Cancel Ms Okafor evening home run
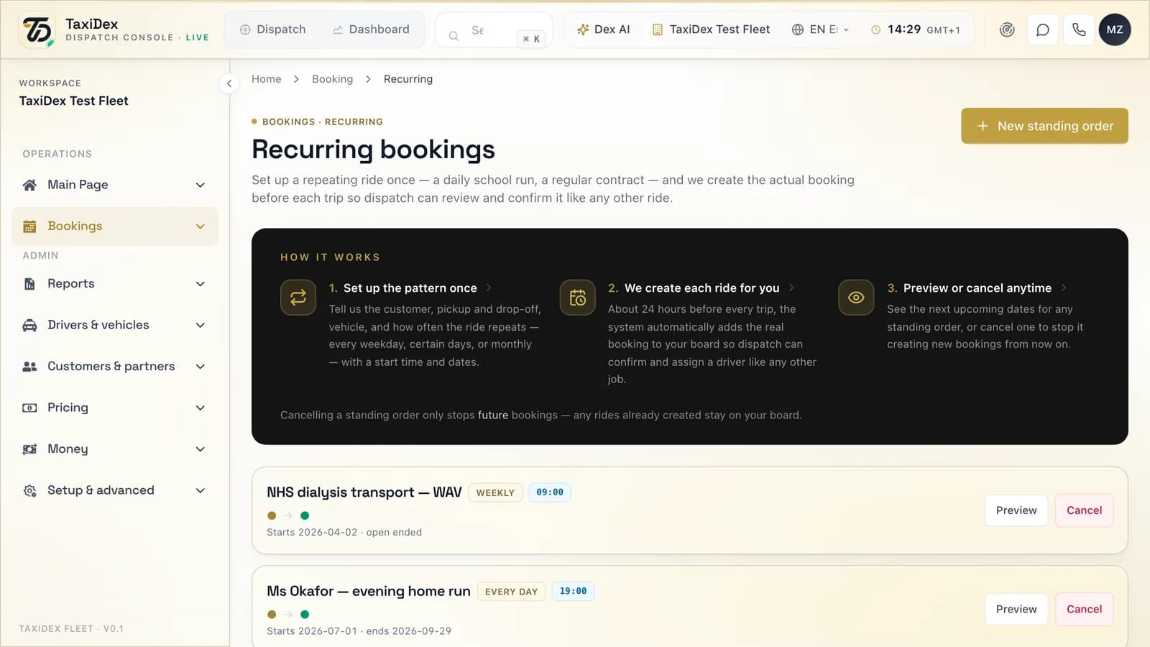Image resolution: width=1150 pixels, height=647 pixels. pos(1084,610)
